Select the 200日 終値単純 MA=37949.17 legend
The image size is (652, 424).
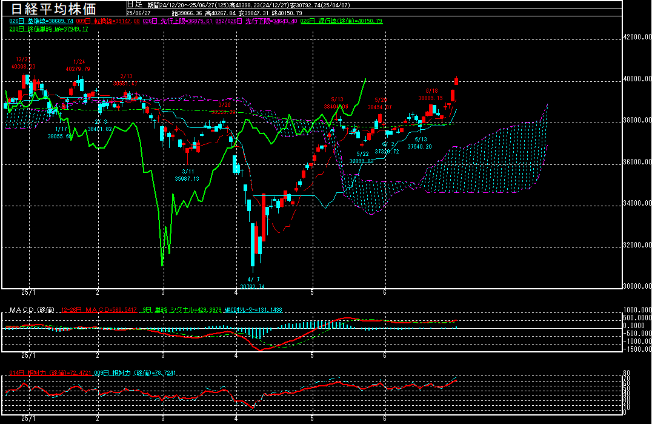(48, 29)
